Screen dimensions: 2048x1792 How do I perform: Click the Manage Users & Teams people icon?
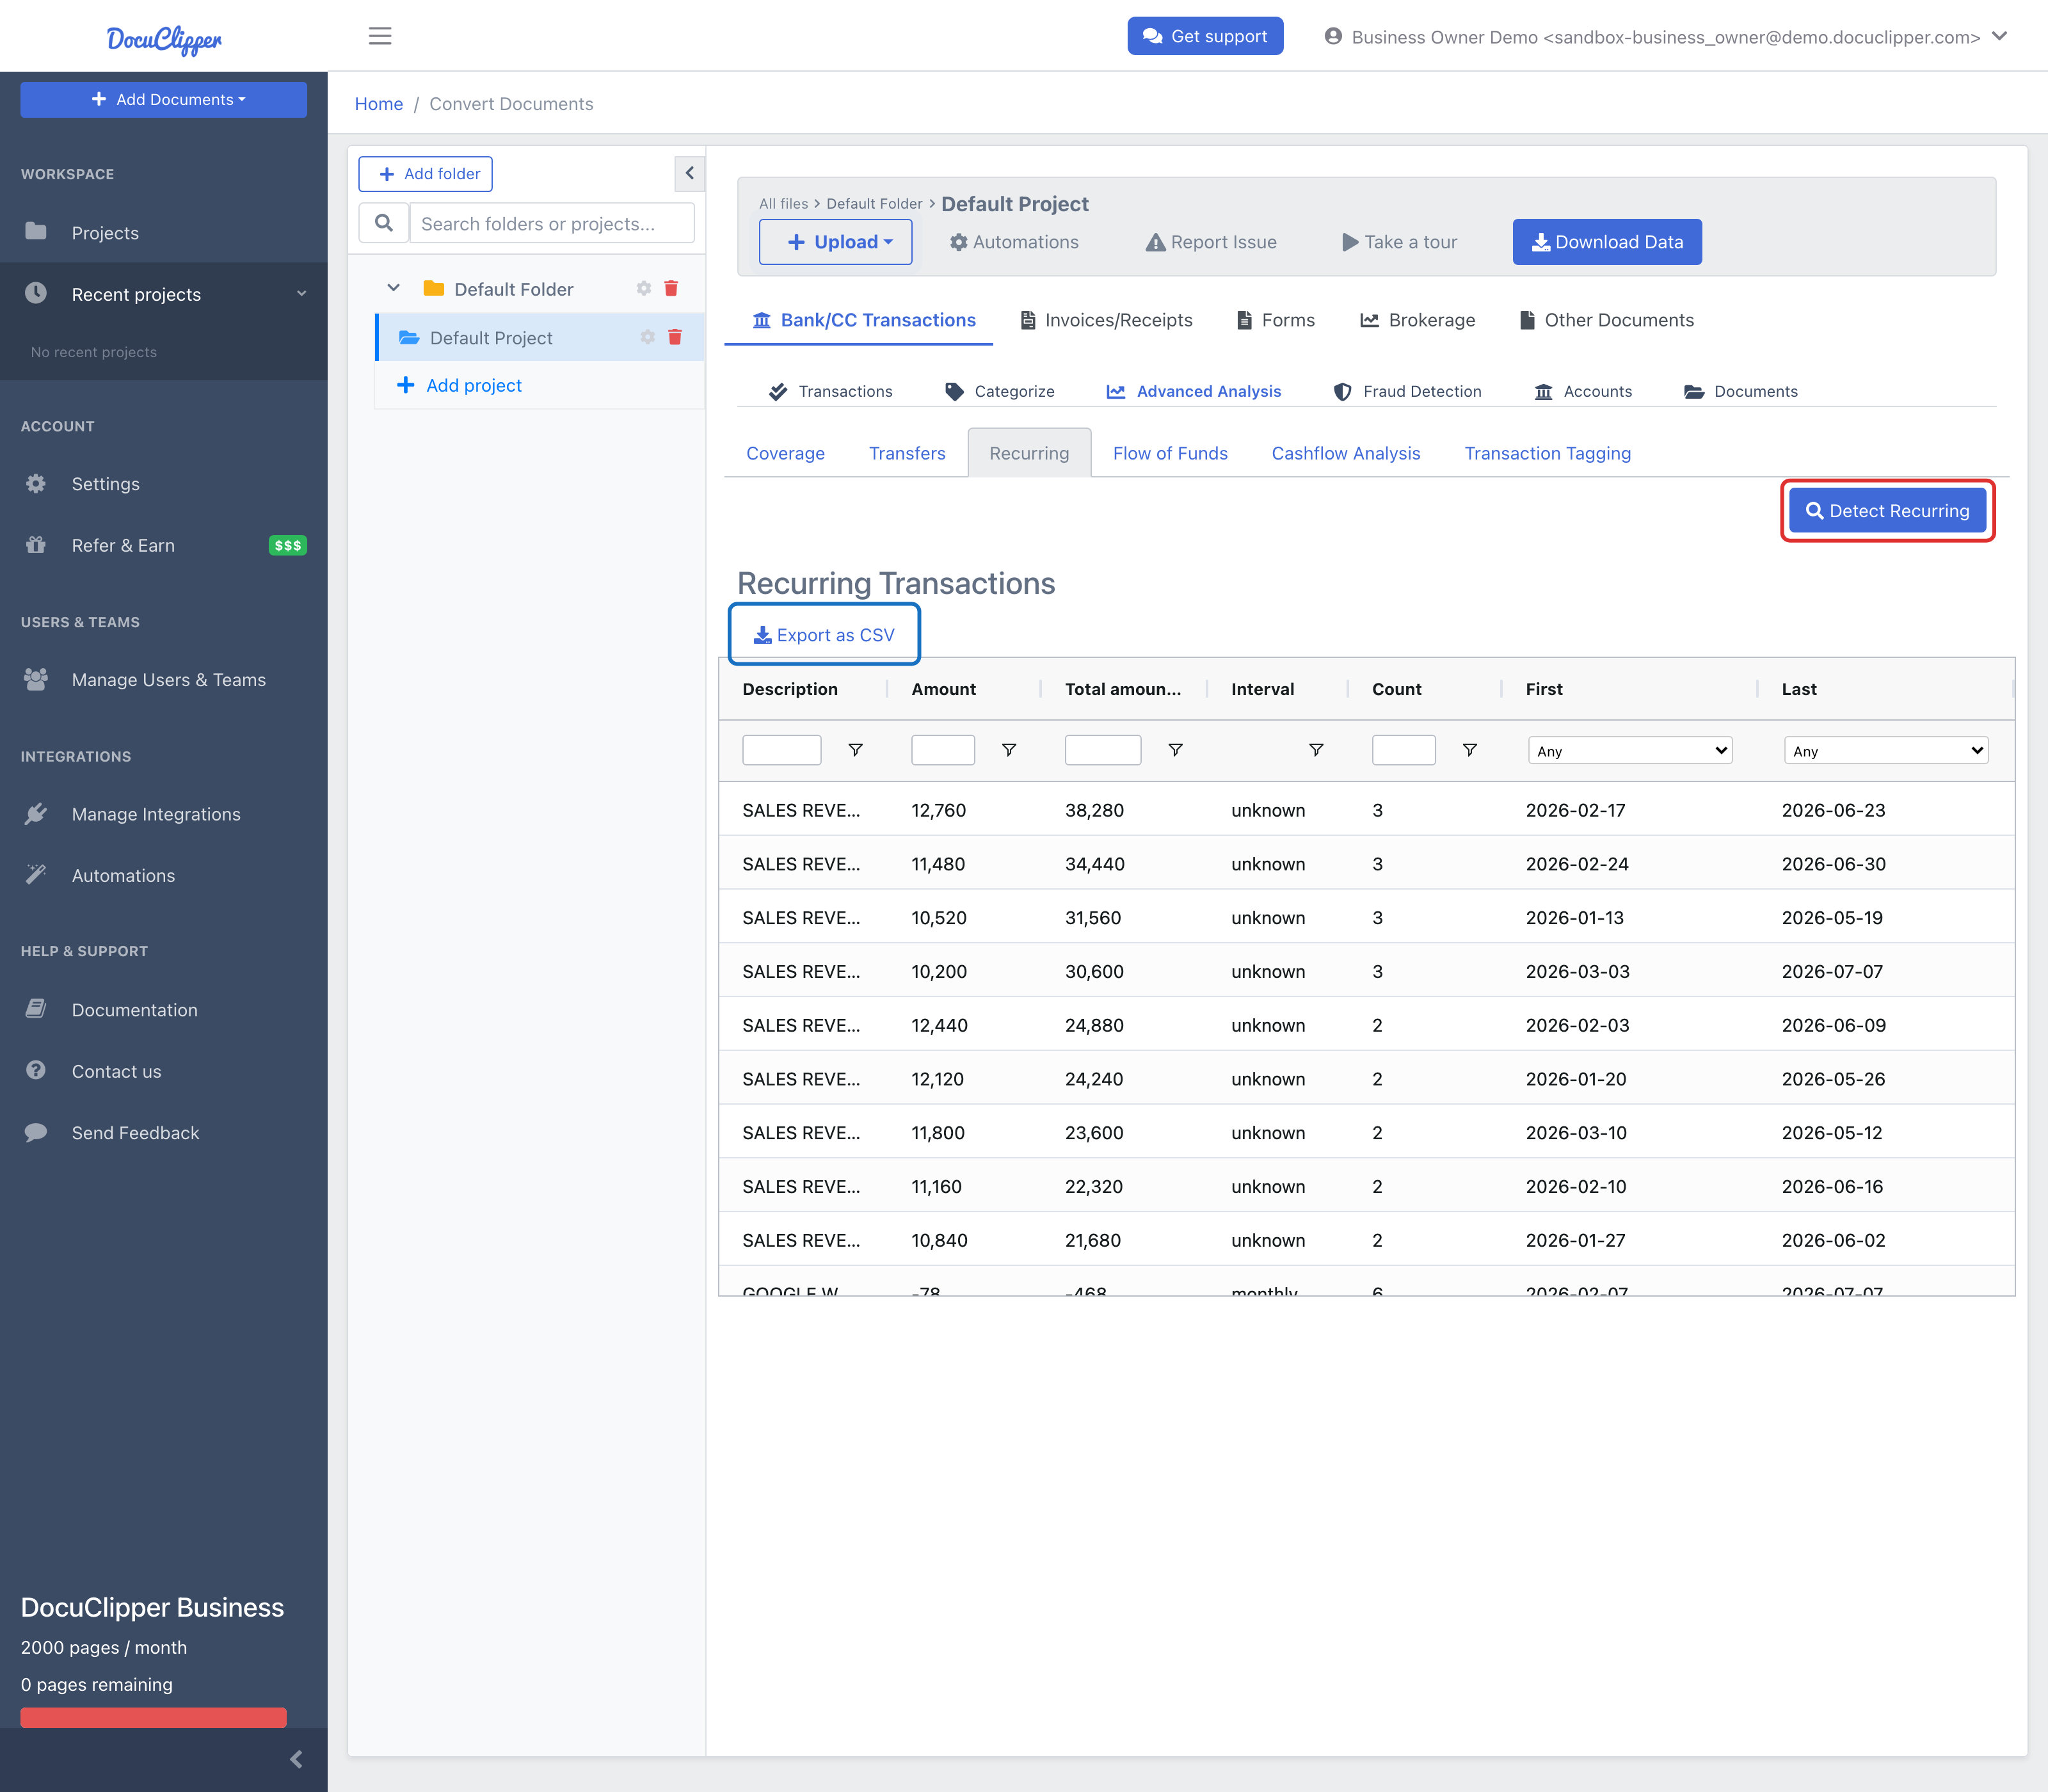[36, 679]
